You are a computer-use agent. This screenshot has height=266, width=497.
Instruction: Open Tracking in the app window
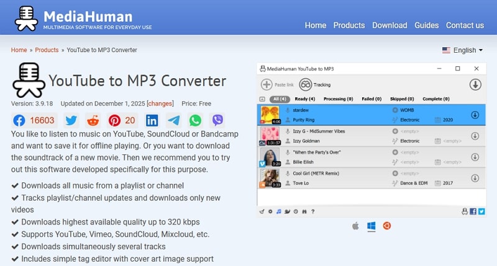(x=315, y=85)
